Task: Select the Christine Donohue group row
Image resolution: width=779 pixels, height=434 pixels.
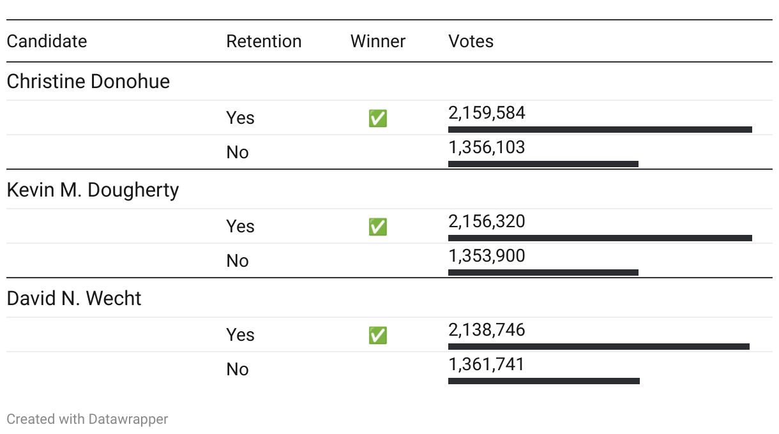Action: coord(88,82)
